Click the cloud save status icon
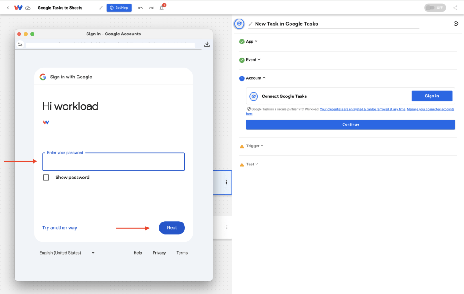This screenshot has height=294, width=464. (28, 8)
